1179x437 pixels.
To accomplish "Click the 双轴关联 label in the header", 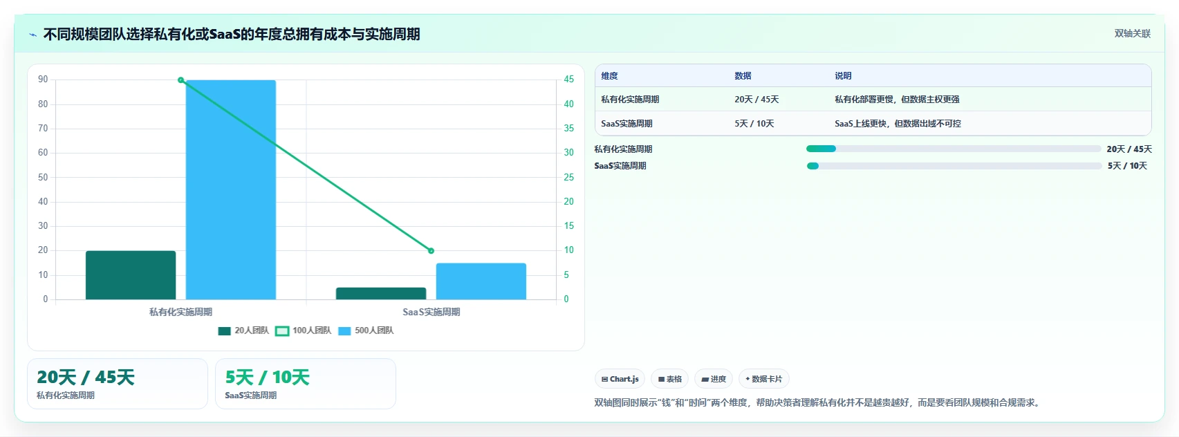I will (1132, 34).
